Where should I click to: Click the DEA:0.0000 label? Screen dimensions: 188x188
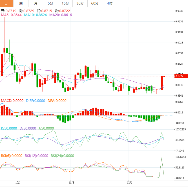tap(57, 100)
